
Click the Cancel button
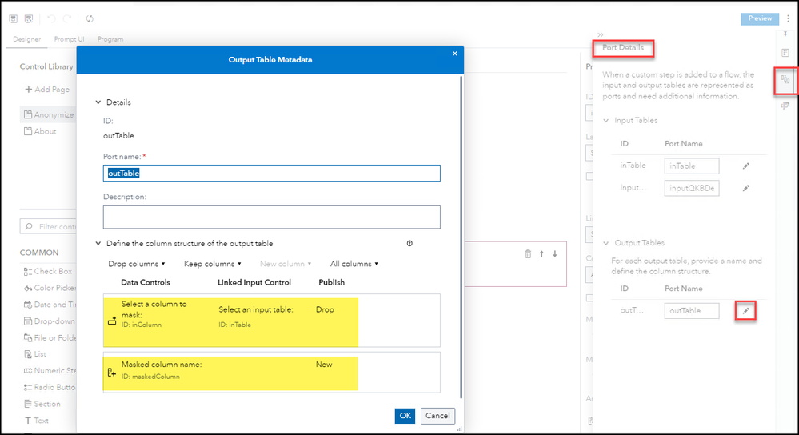(x=437, y=416)
